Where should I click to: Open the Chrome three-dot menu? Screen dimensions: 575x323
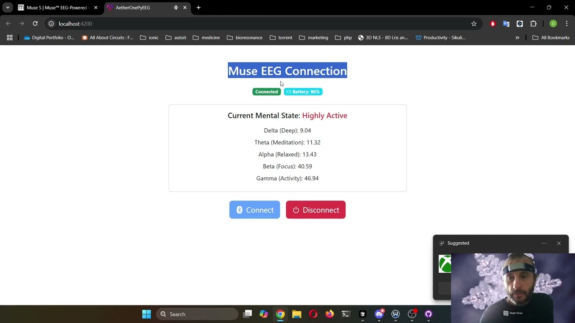tap(566, 24)
